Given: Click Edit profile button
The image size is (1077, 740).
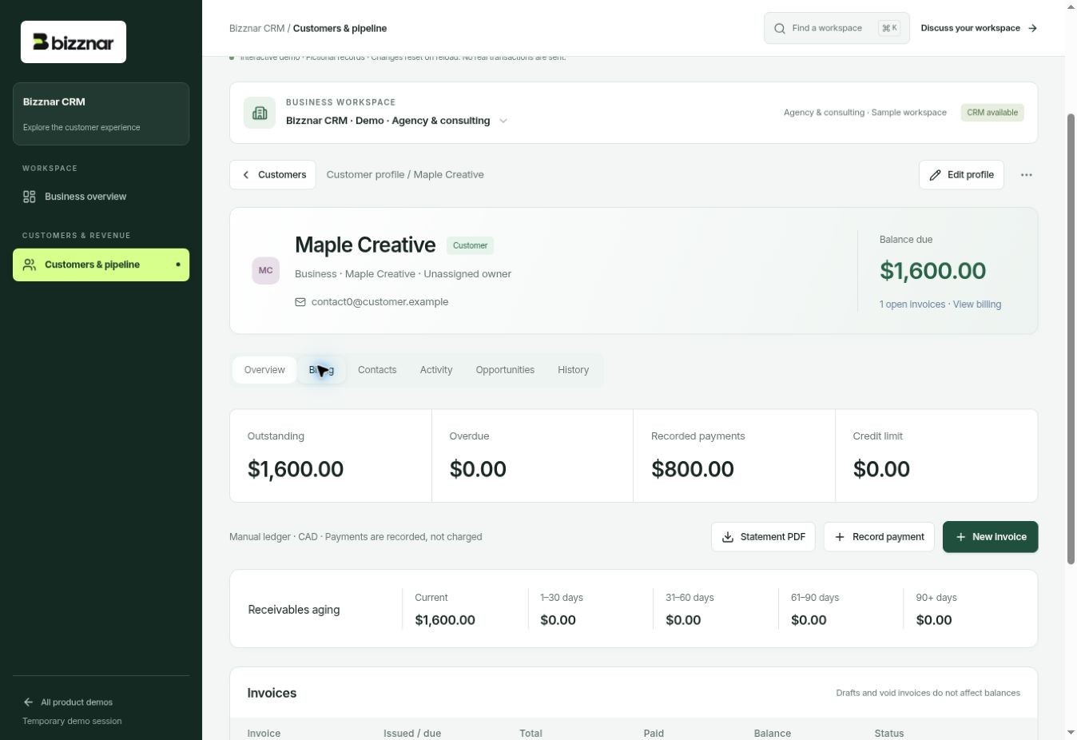Looking at the screenshot, I should click(961, 175).
